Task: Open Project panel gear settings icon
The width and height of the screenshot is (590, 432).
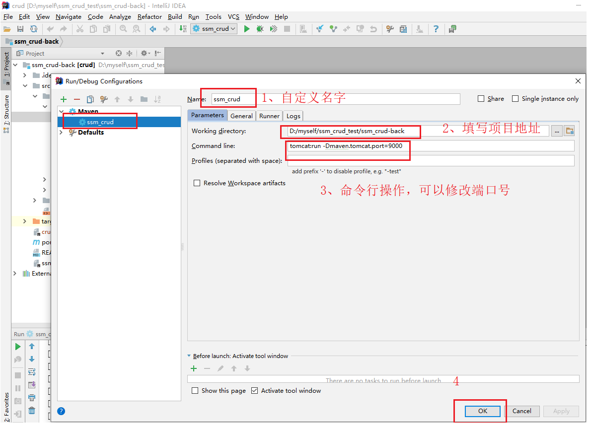Action: coord(145,54)
